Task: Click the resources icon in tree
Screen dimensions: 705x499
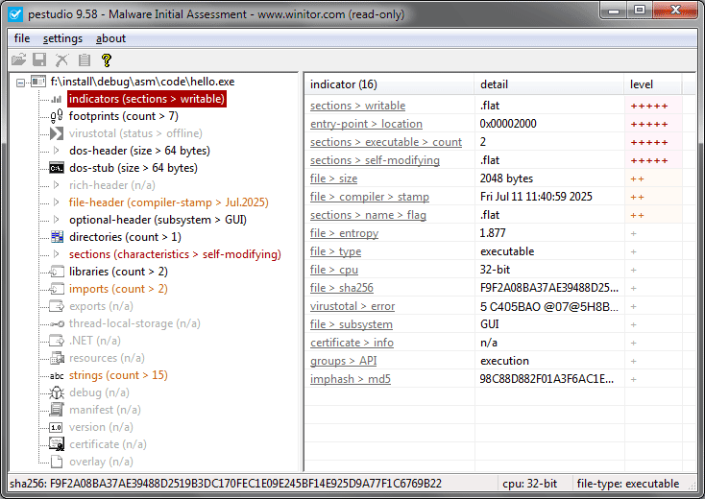Action: tap(57, 358)
